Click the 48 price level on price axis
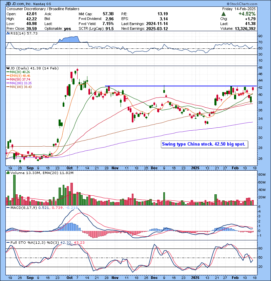The height and width of the screenshot is (281, 271). [x=260, y=68]
